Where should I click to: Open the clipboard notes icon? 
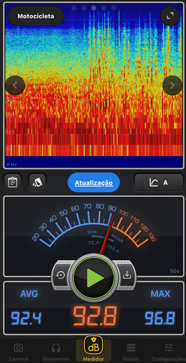point(12,182)
